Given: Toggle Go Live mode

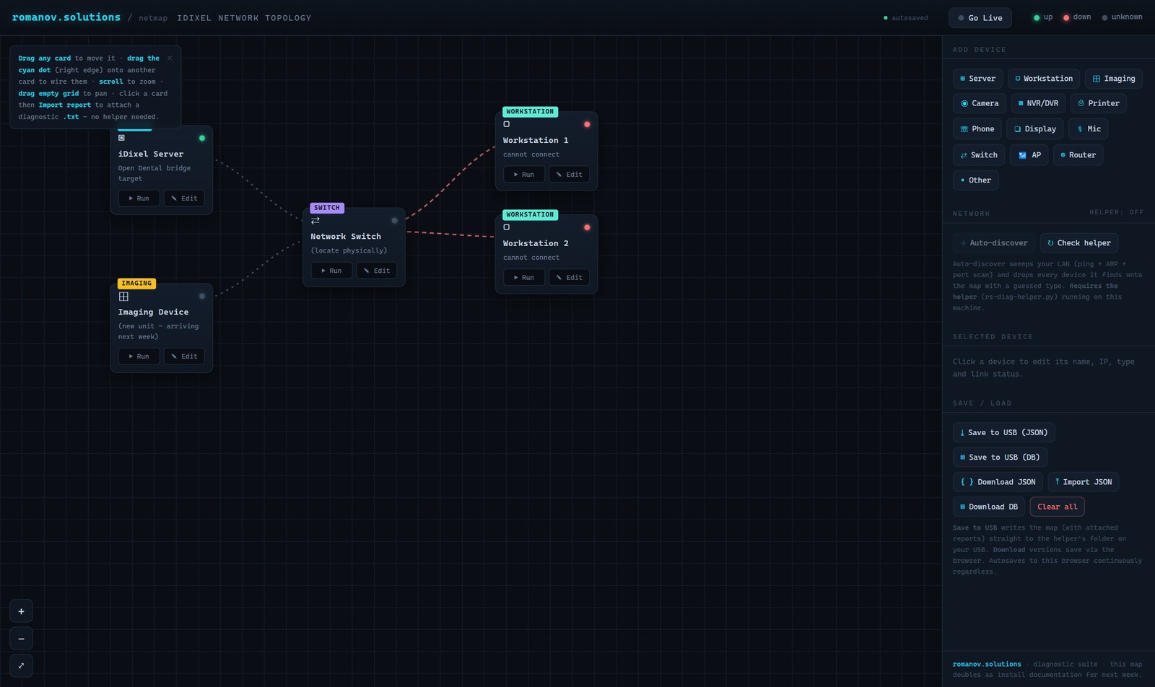Looking at the screenshot, I should [980, 18].
